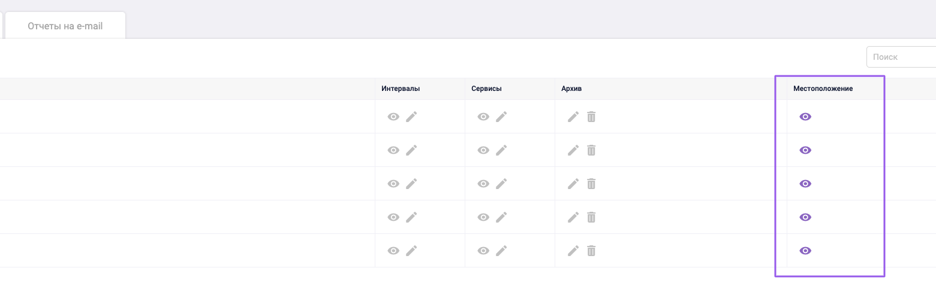View Интервалы in the first row
This screenshot has height=283, width=936.
pos(393,117)
